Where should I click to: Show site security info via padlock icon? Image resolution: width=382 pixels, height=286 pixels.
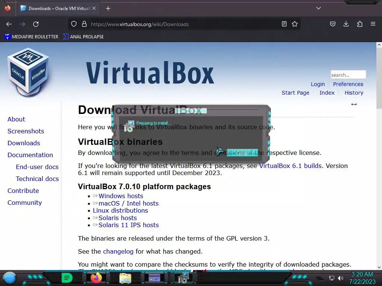click(x=84, y=24)
